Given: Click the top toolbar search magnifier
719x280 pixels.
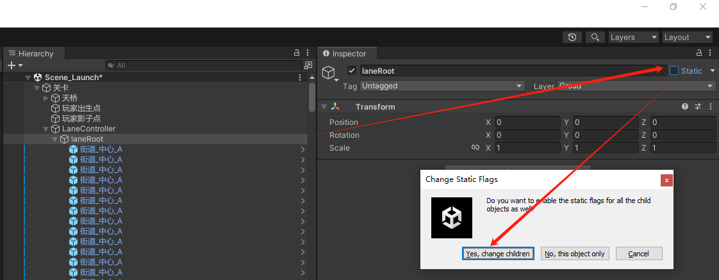Looking at the screenshot, I should [595, 38].
